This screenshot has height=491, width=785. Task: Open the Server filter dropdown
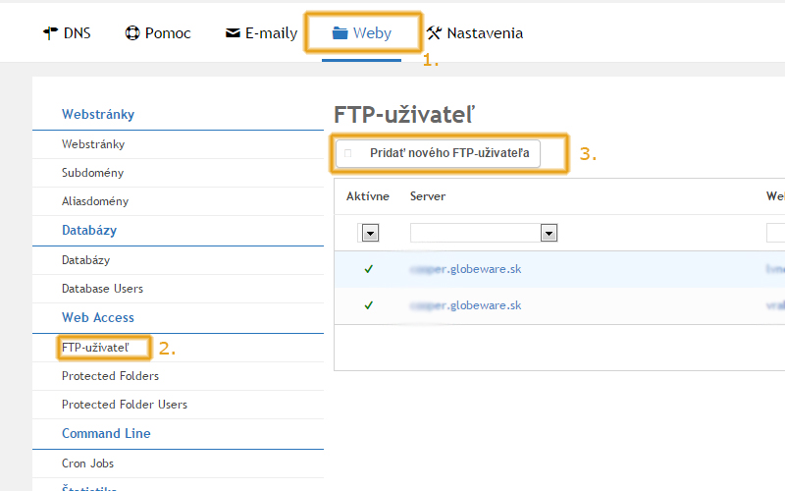click(549, 233)
